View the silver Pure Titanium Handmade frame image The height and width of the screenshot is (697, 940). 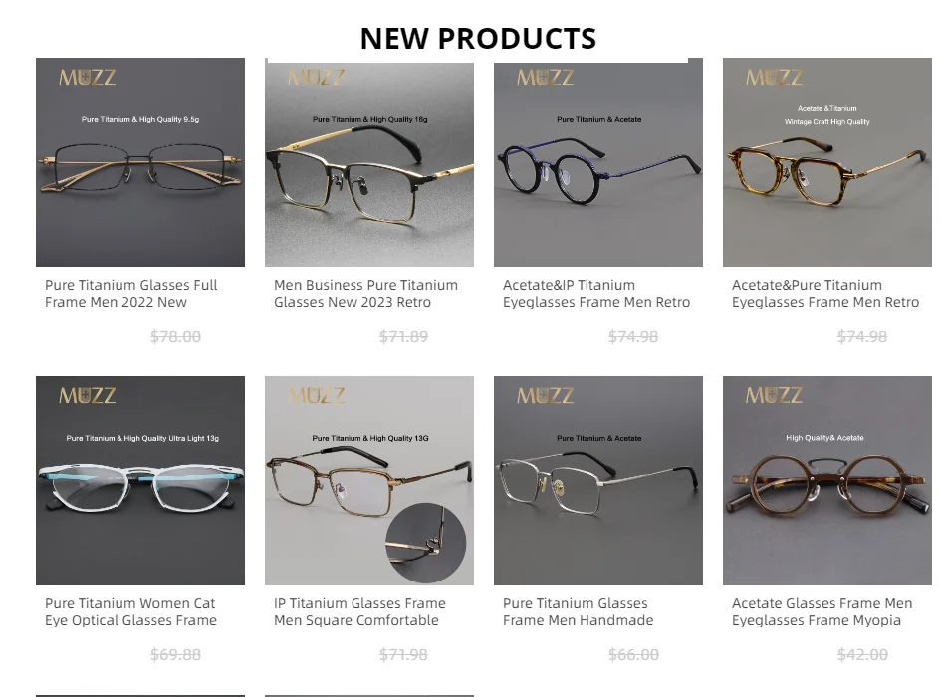pyautogui.click(x=598, y=481)
